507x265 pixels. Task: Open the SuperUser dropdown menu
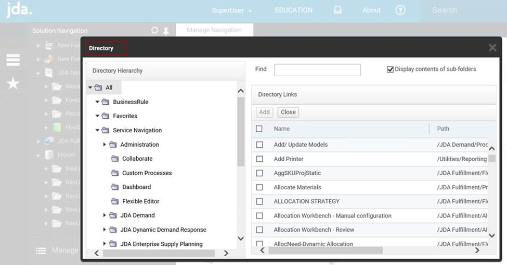232,10
